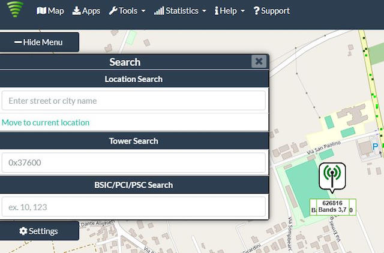Click the green CellMapper signal logo
Image resolution: width=384 pixels, height=253 pixels.
16,11
